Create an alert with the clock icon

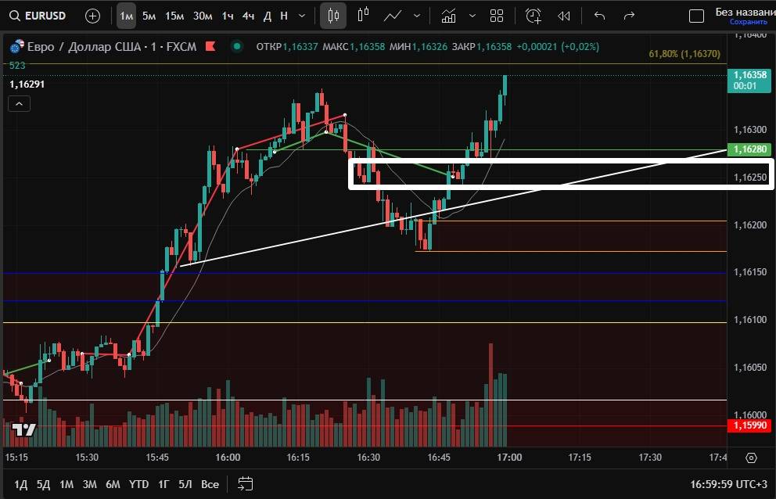coord(533,16)
